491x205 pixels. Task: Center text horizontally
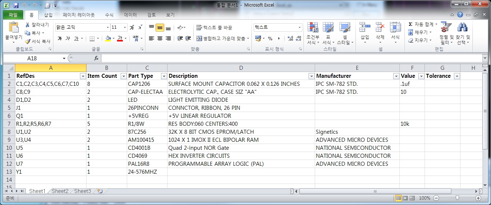pos(160,39)
